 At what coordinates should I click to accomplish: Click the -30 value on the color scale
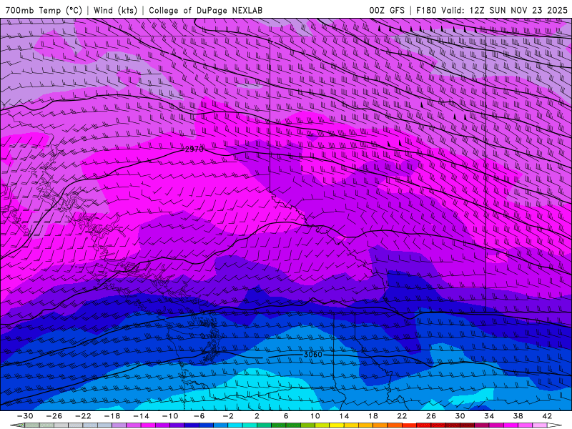pyautogui.click(x=25, y=416)
